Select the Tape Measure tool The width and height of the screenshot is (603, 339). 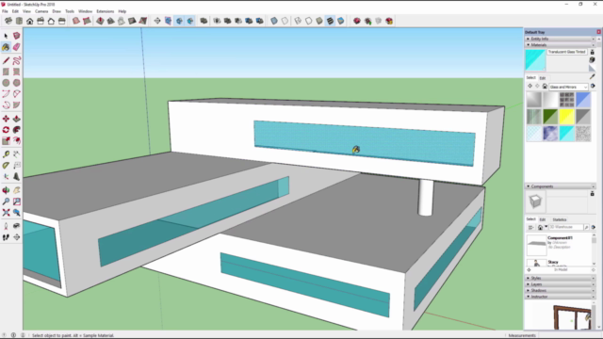(x=6, y=154)
